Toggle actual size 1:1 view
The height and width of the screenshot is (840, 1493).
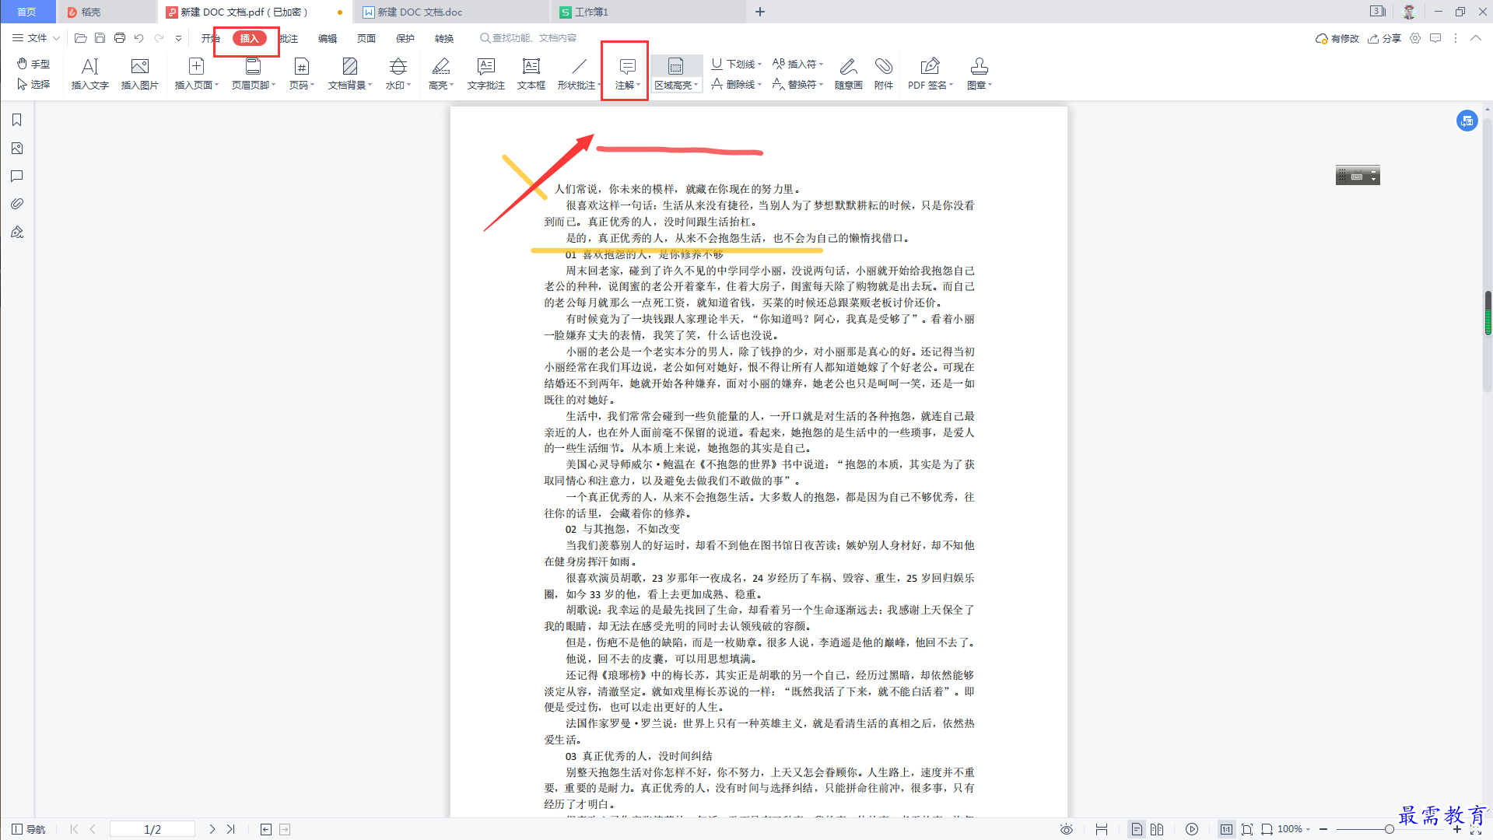(x=1226, y=829)
